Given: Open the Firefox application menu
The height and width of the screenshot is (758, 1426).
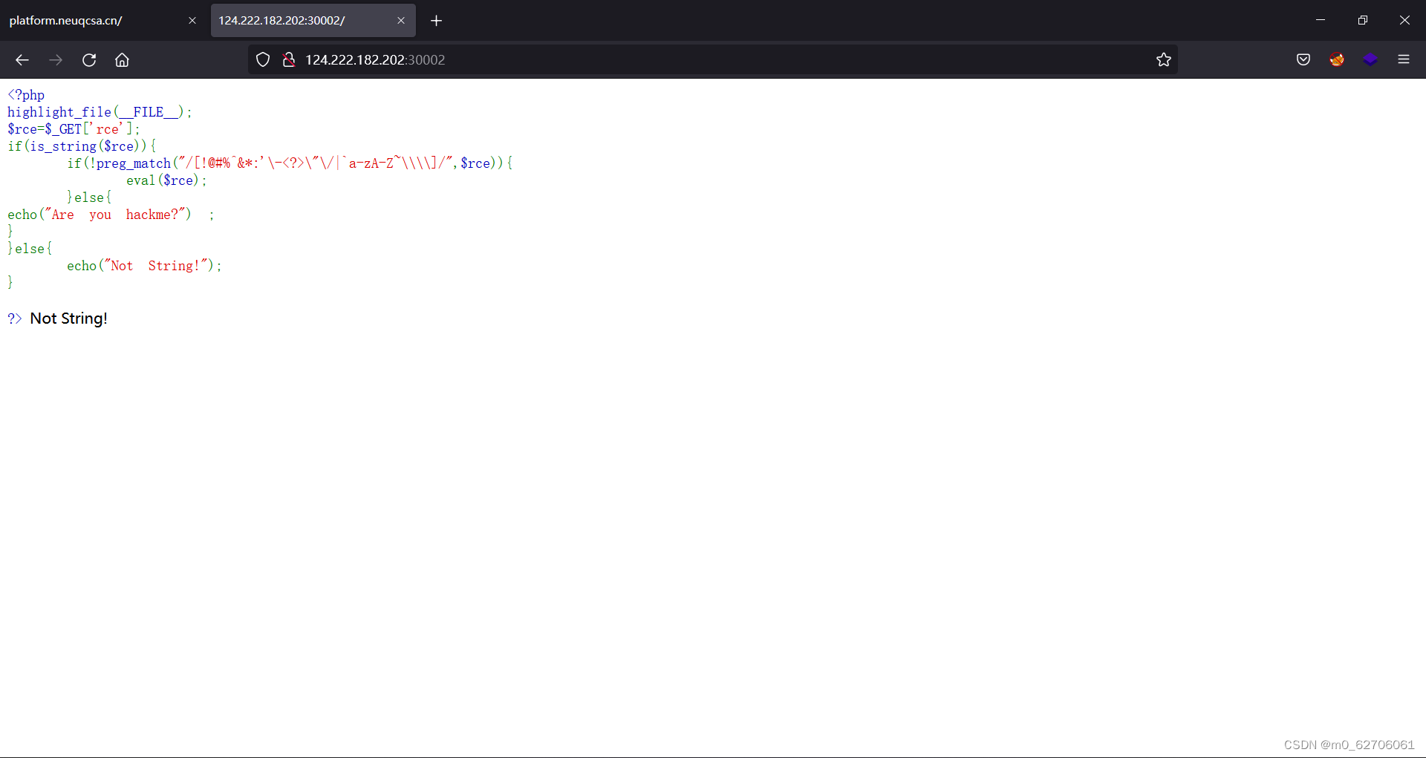Looking at the screenshot, I should [x=1404, y=60].
